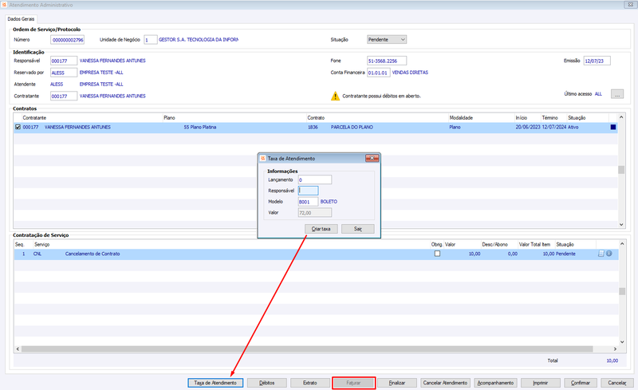Click '55 Plano Platina' in the contract row

click(x=200, y=127)
